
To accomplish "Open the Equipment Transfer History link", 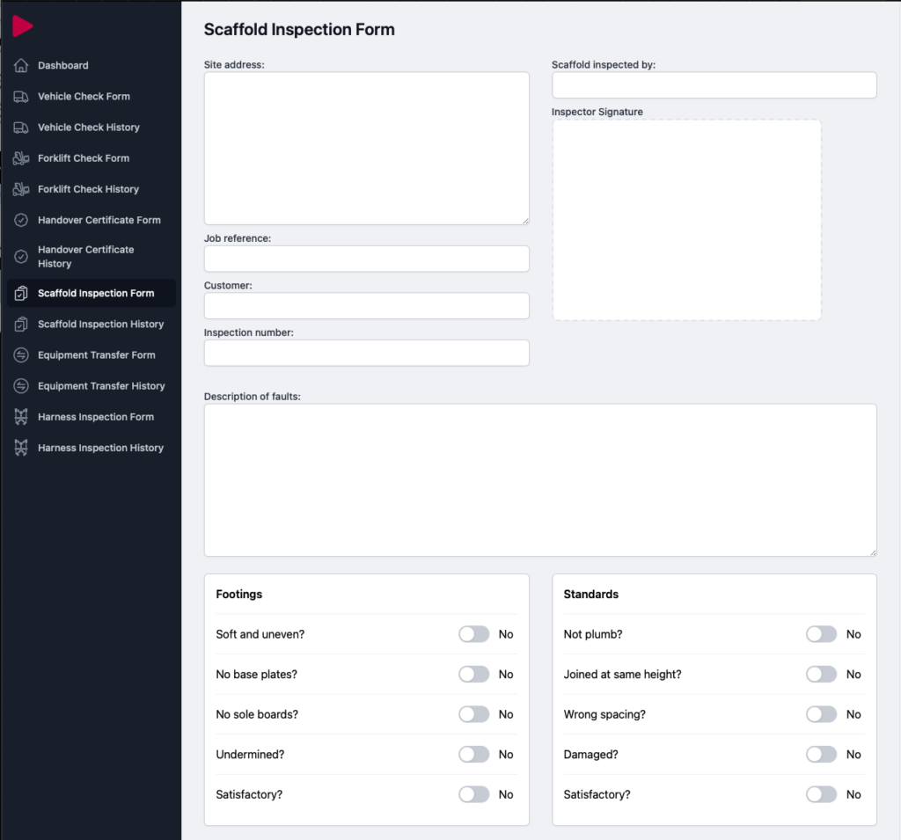I will 101,386.
